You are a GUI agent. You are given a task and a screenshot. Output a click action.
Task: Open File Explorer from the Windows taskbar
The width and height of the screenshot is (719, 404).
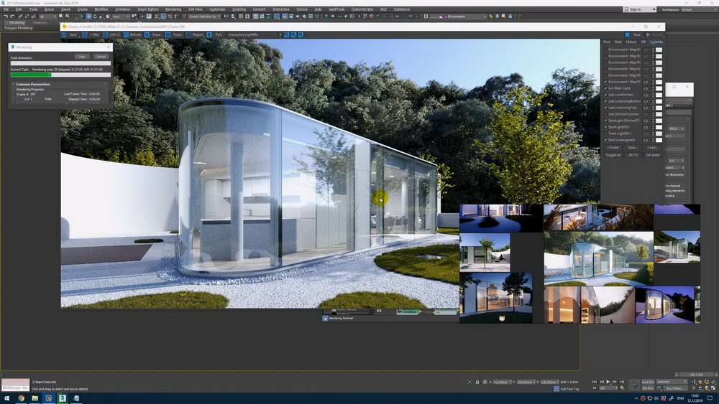coord(35,398)
